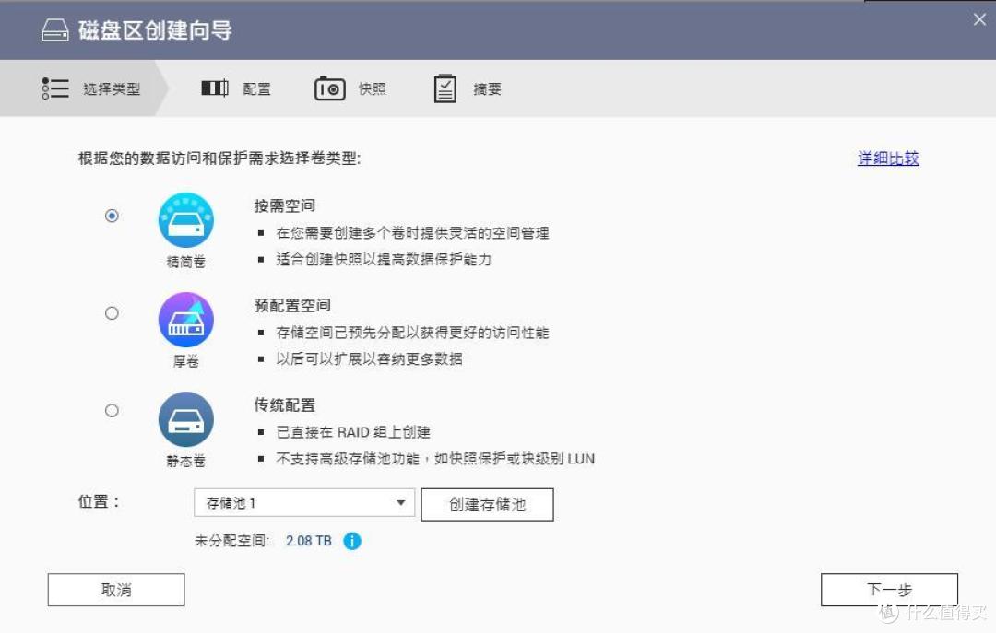Image resolution: width=996 pixels, height=633 pixels.
Task: Click the 厚卷 label under the icon
Action: tap(186, 361)
